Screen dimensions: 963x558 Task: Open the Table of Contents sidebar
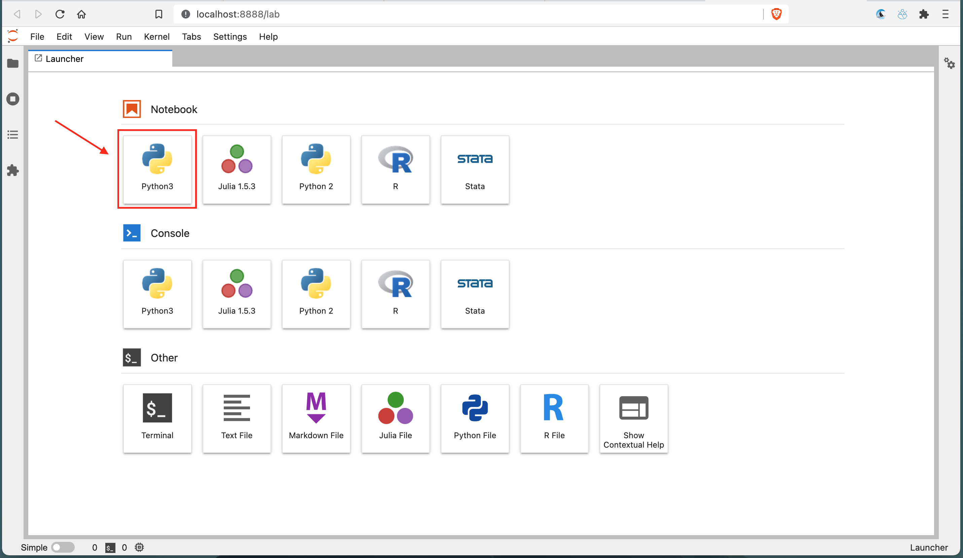(12, 135)
